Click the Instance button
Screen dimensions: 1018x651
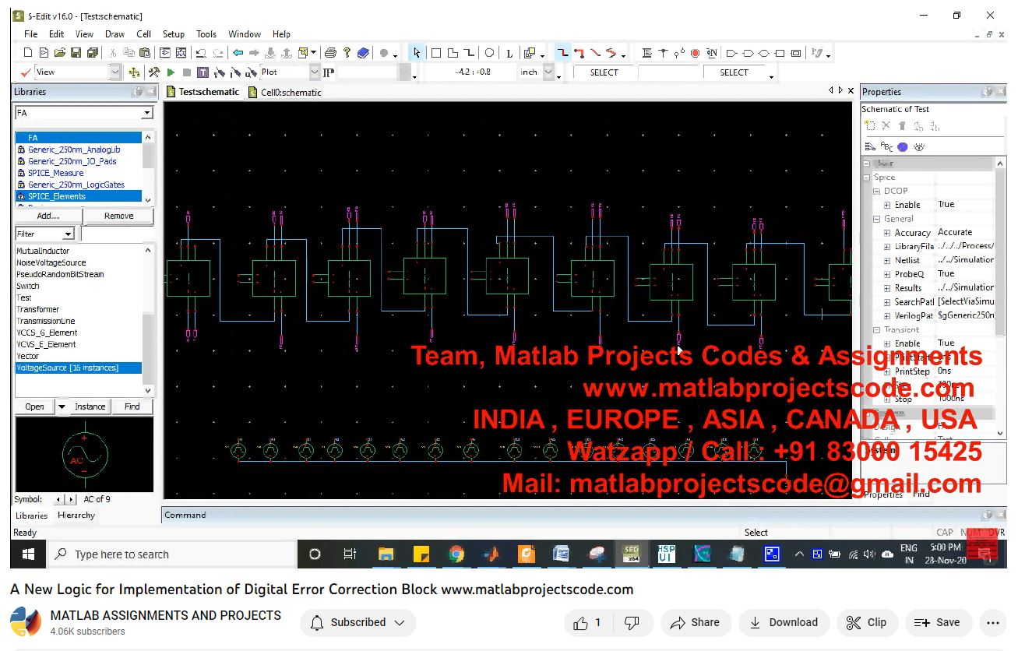pos(90,406)
